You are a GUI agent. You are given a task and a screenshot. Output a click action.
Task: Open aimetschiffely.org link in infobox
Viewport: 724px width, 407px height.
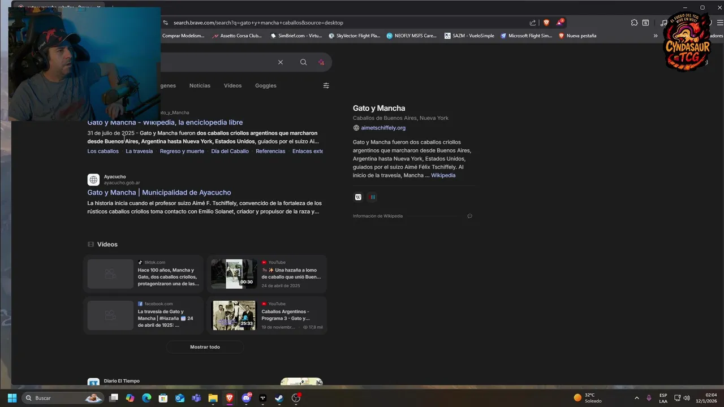tap(383, 128)
